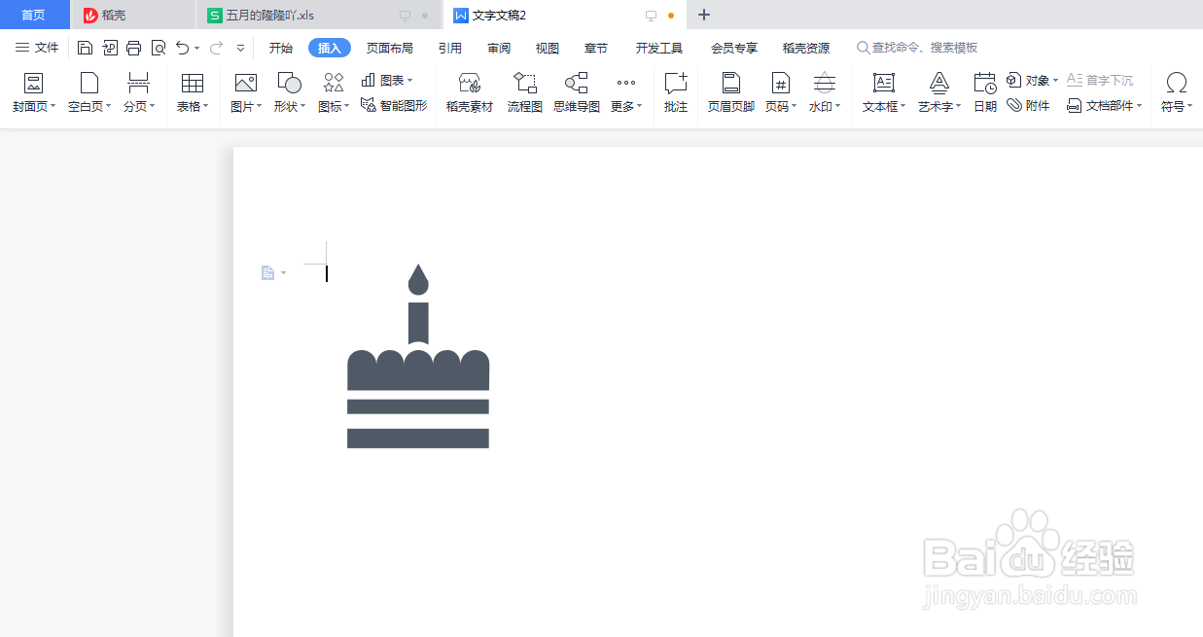Insert a mind map (思维导图)
The width and height of the screenshot is (1203, 637).
click(577, 93)
